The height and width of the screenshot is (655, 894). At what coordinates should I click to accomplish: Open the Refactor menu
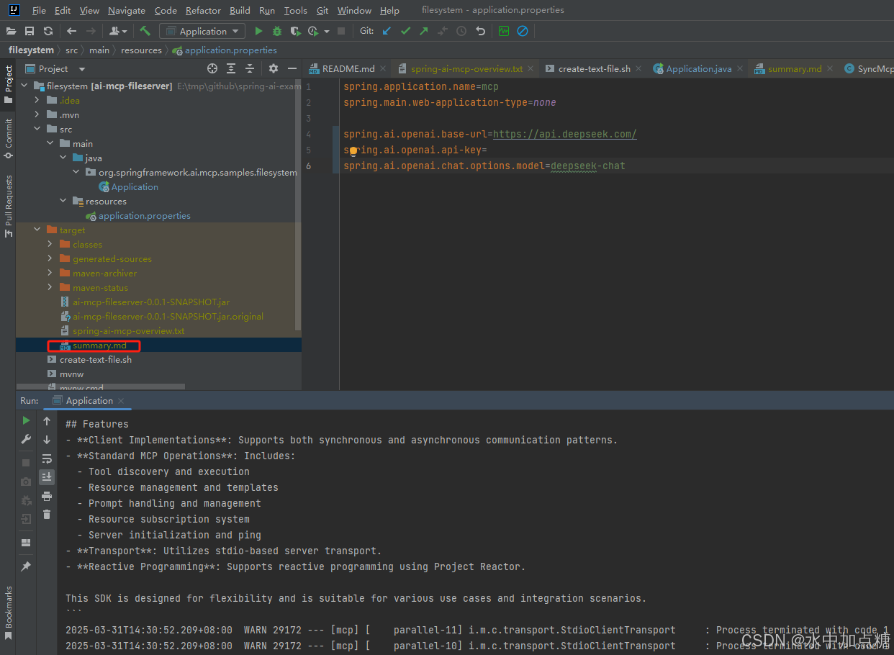coord(203,11)
